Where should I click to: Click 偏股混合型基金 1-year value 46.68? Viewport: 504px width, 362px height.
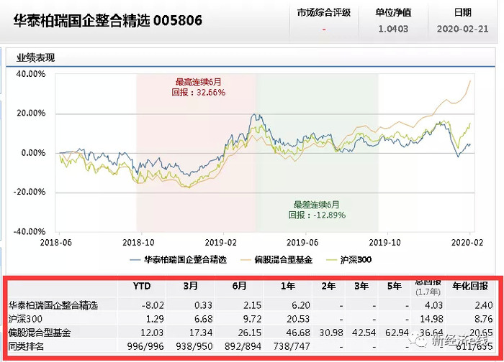(299, 333)
